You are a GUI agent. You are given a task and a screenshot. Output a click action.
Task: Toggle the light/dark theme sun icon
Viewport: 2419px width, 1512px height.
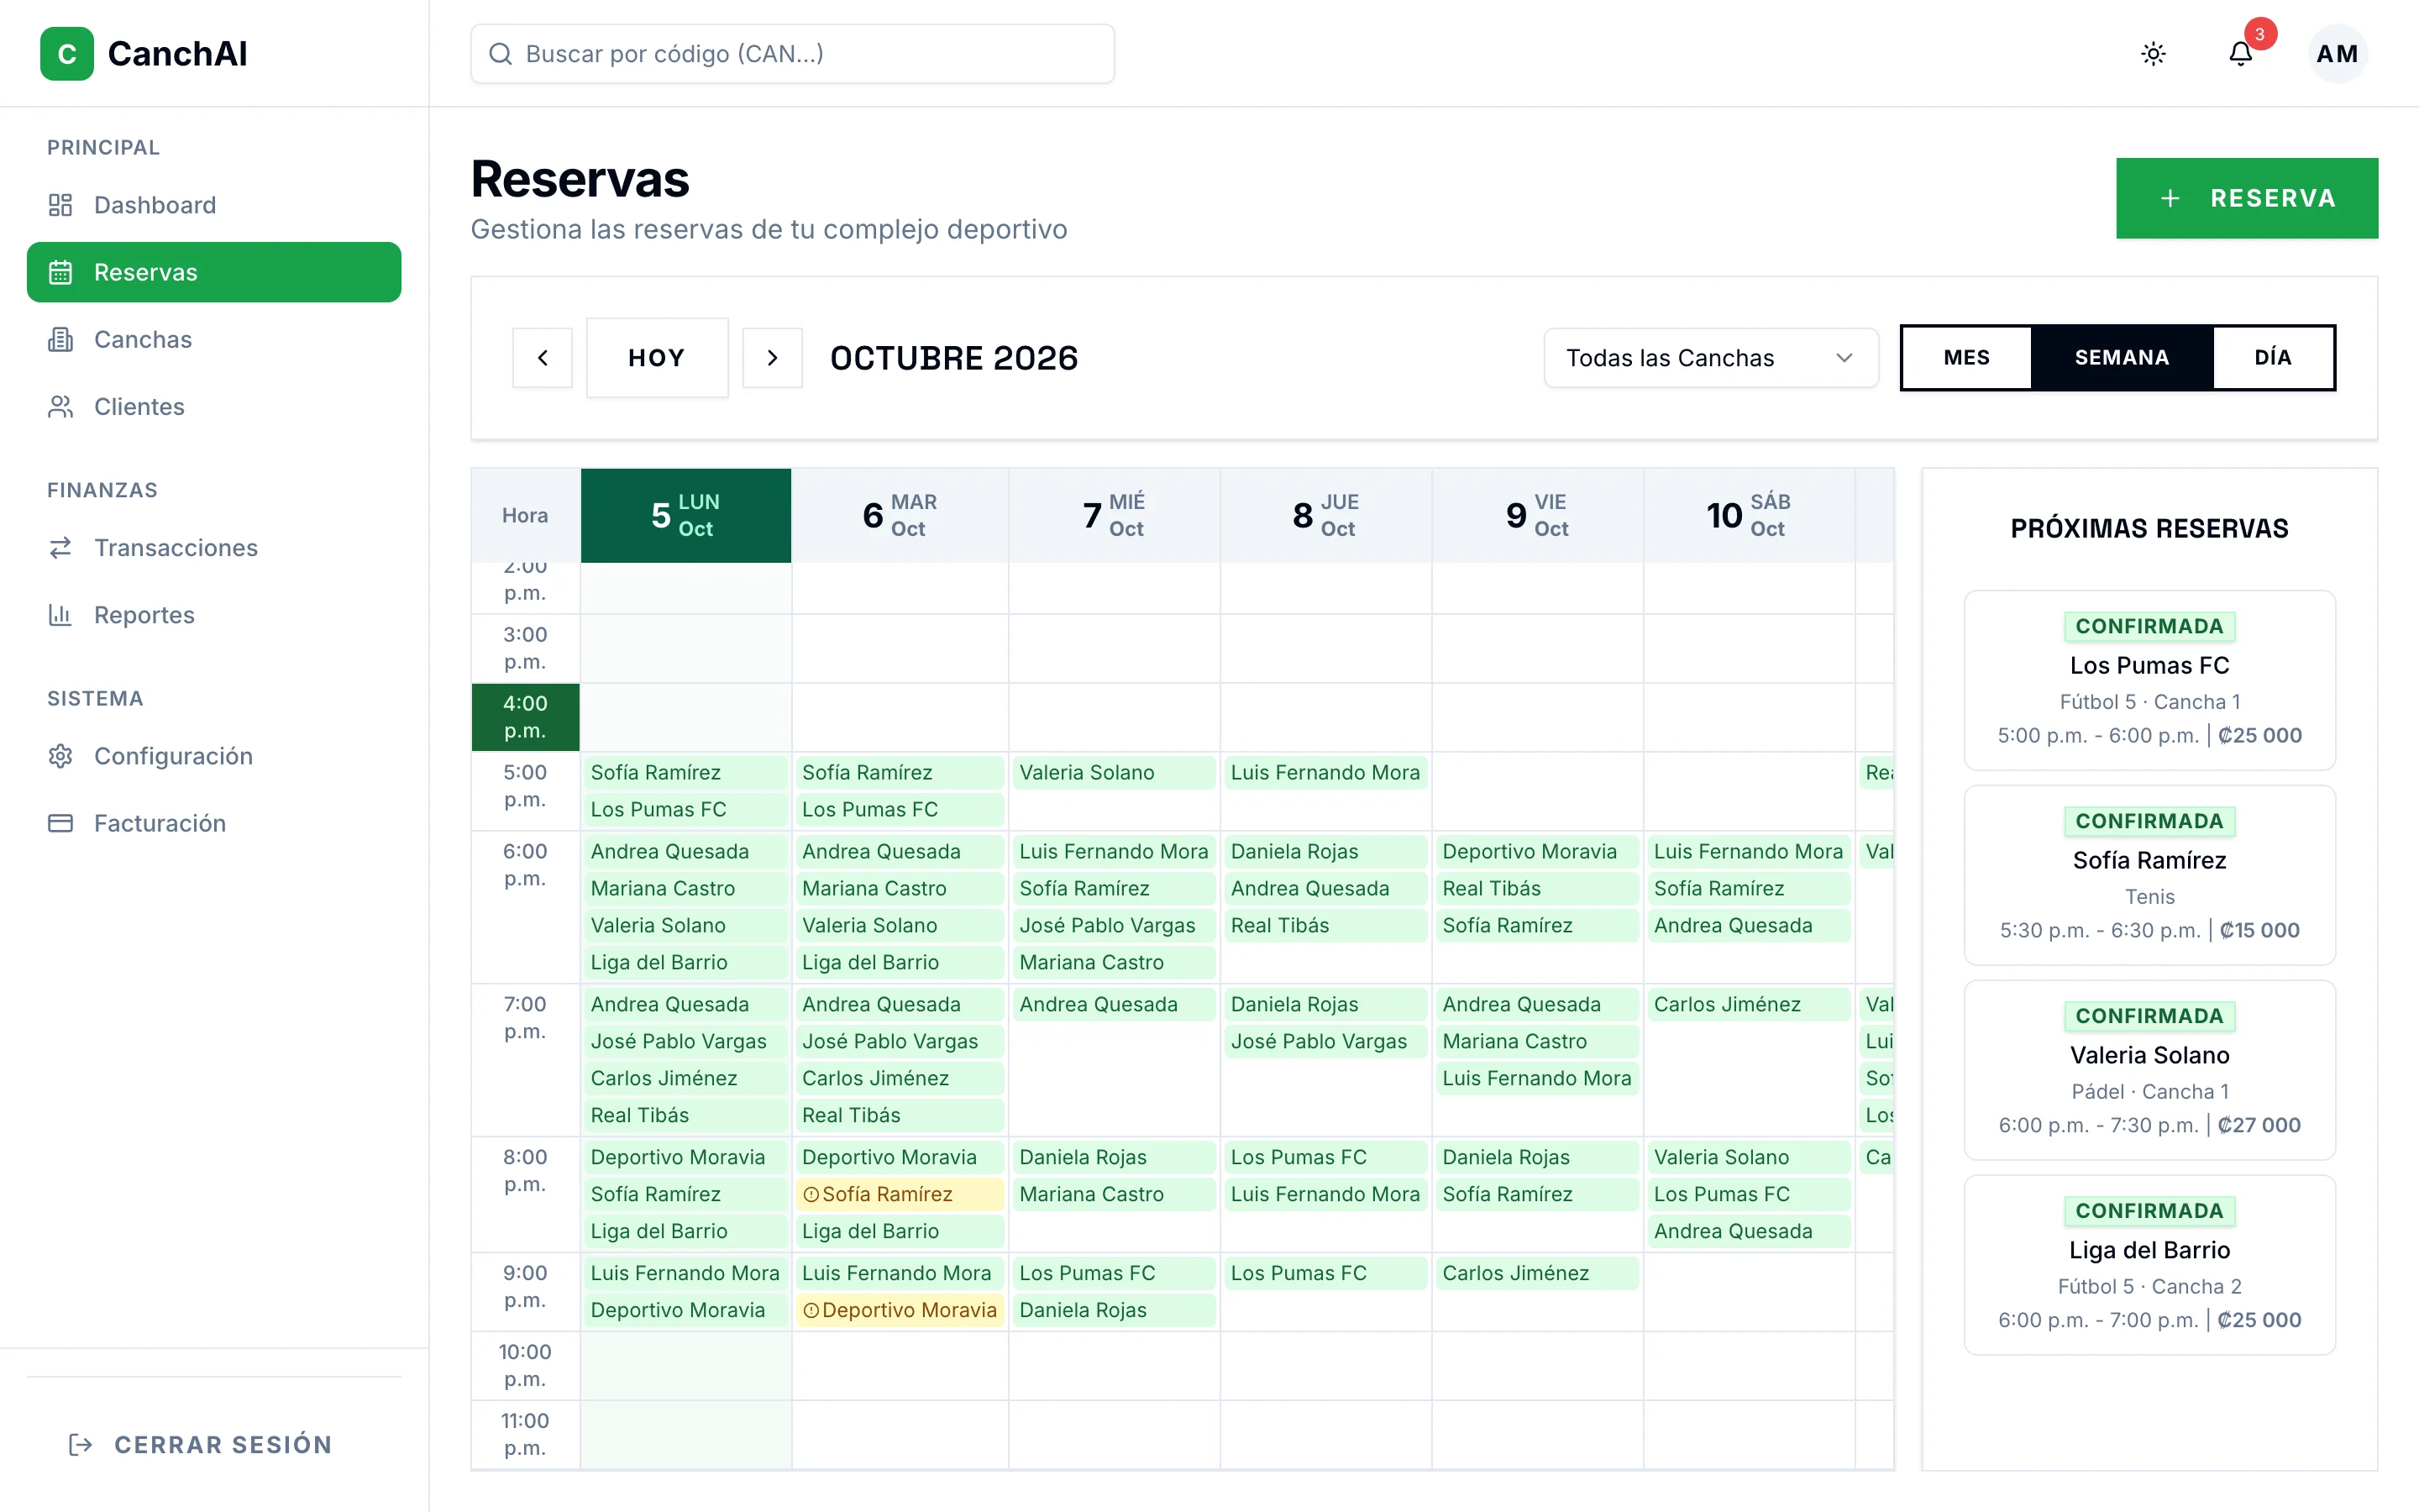pos(2153,54)
